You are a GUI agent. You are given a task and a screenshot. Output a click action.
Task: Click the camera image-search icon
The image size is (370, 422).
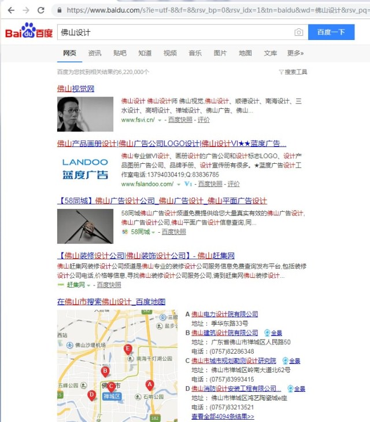tap(298, 32)
